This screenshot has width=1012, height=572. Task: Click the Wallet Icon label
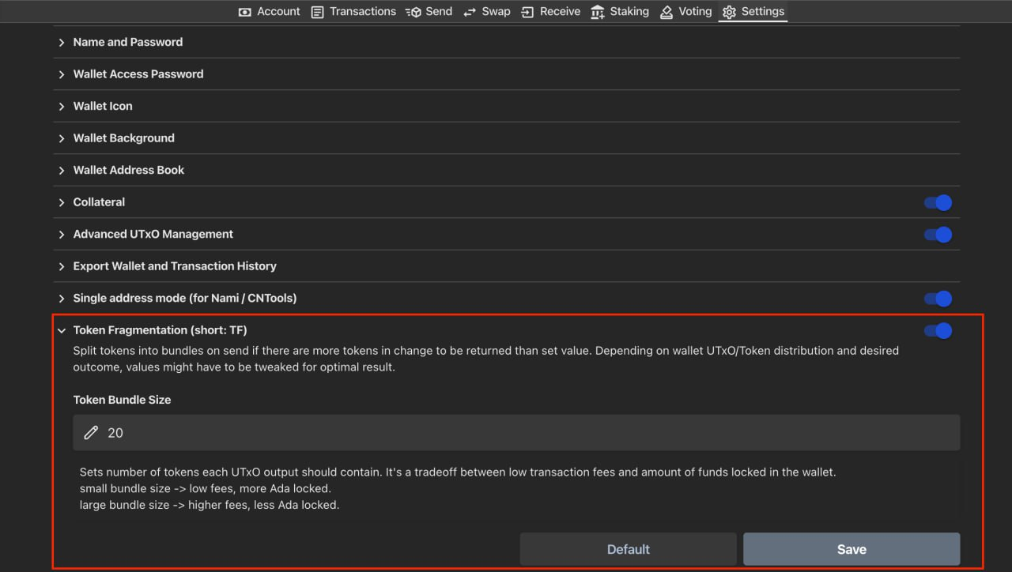103,106
